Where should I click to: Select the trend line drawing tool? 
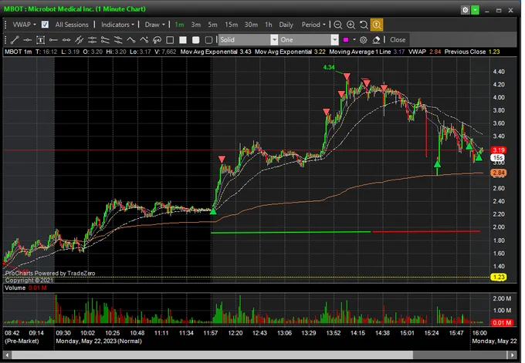tap(15, 40)
